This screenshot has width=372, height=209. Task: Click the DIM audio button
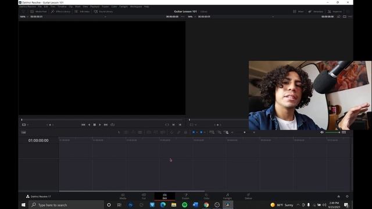tap(344, 132)
